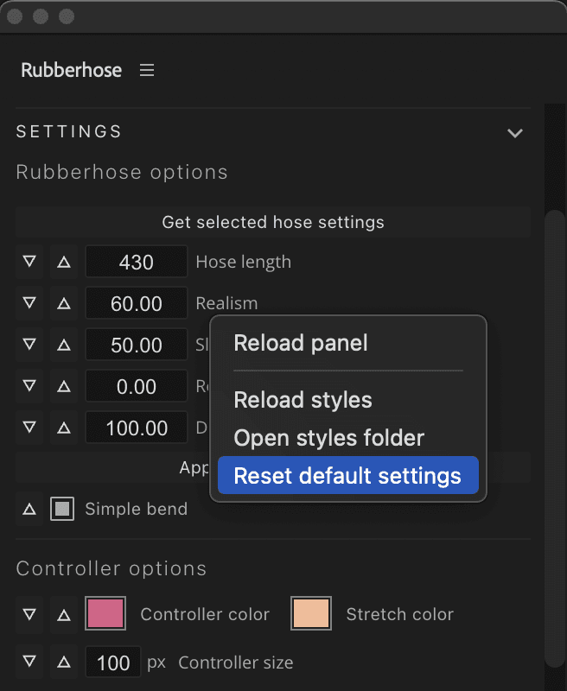
Task: Decrease Controller size with down triangle
Action: point(29,662)
